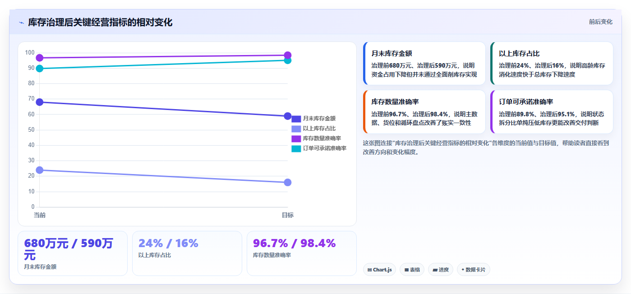
Task: Open the 以上库存占比 insight card title
Action: (519, 53)
